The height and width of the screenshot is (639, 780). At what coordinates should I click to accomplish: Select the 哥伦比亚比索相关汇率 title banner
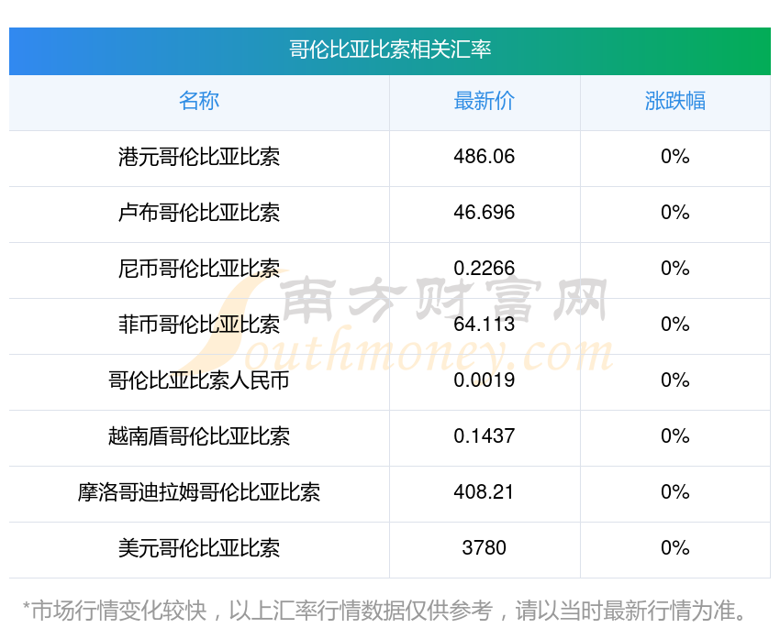390,51
